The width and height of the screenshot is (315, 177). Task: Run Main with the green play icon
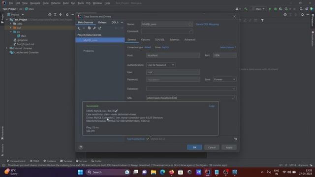tap(270, 9)
